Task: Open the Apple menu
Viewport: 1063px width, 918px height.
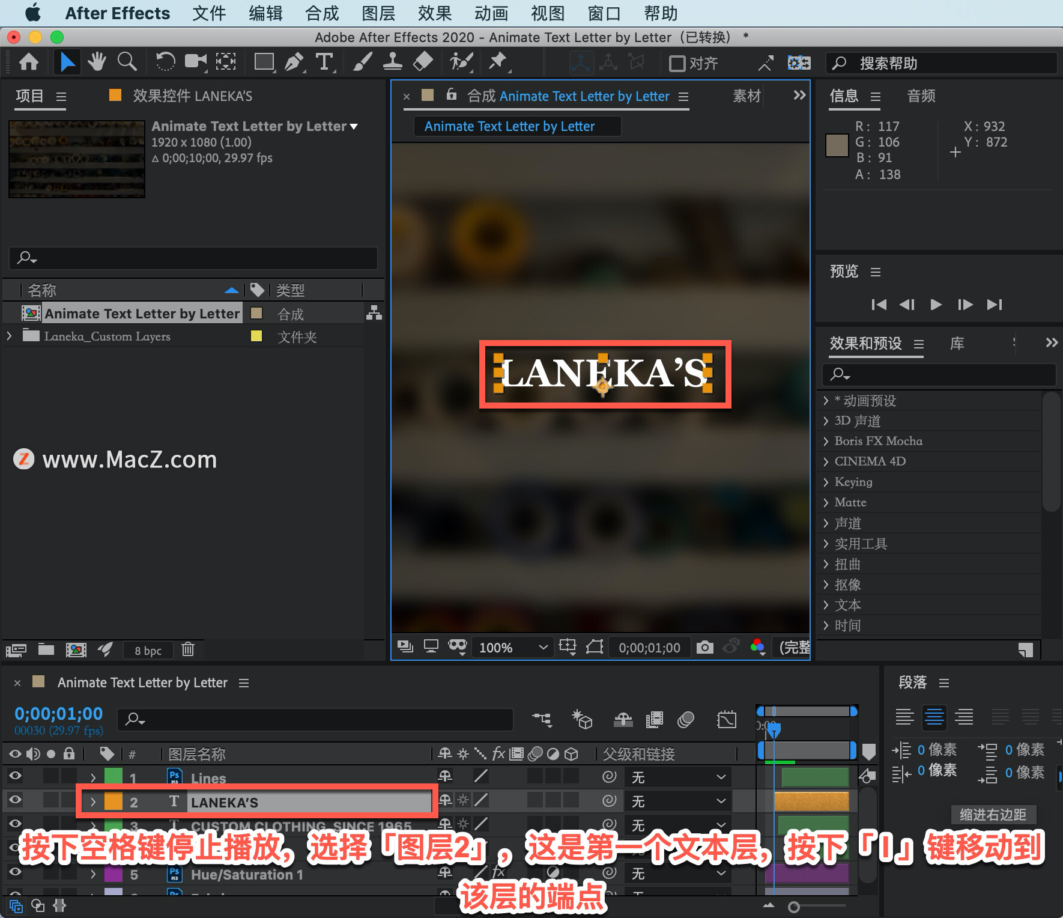Action: 32,13
